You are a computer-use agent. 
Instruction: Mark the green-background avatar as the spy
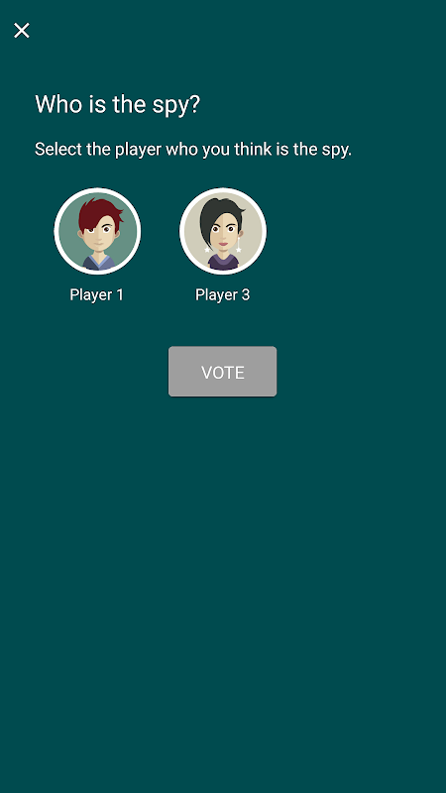tap(97, 231)
